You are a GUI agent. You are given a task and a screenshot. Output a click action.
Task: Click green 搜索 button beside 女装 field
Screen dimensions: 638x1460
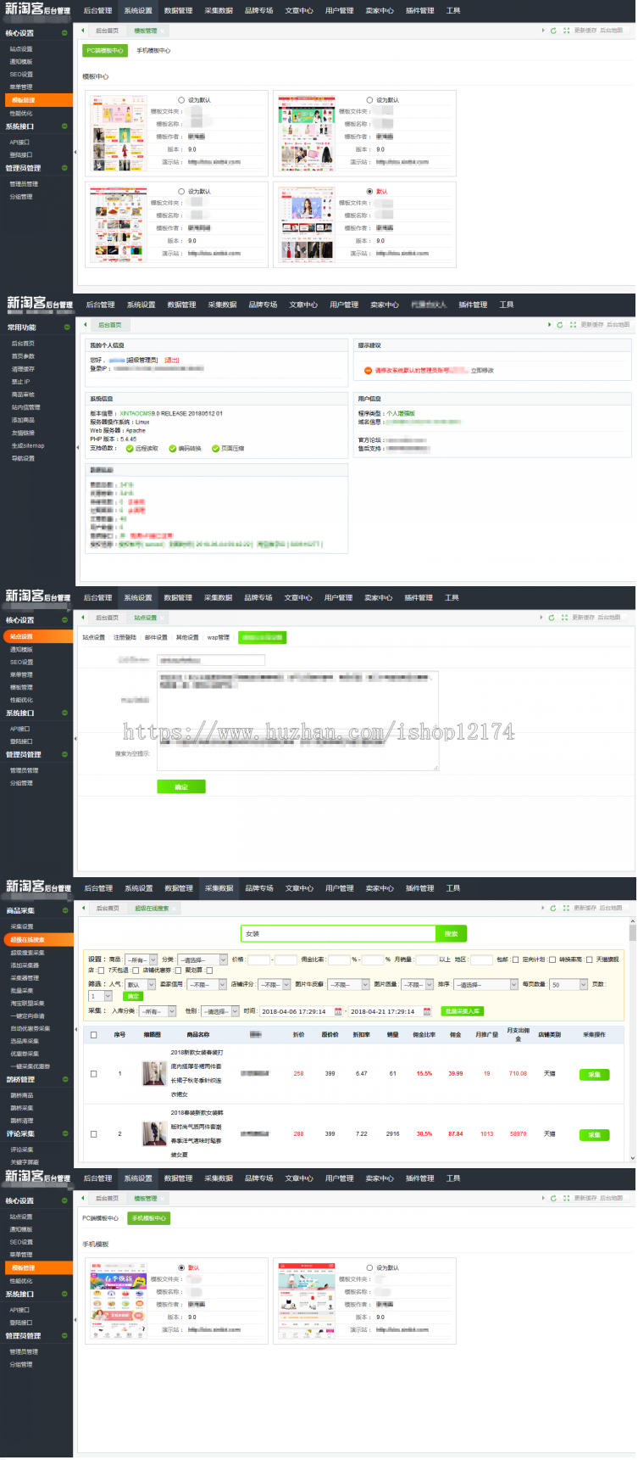pyautogui.click(x=451, y=934)
